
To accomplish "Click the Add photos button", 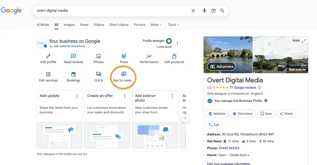I will tap(221, 67).
